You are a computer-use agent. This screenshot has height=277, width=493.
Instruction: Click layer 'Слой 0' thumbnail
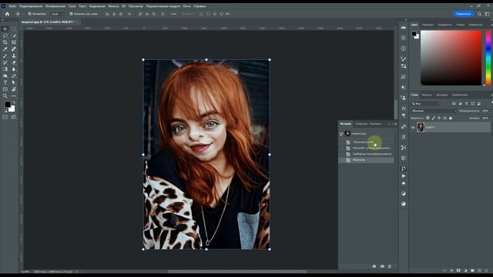tap(421, 127)
